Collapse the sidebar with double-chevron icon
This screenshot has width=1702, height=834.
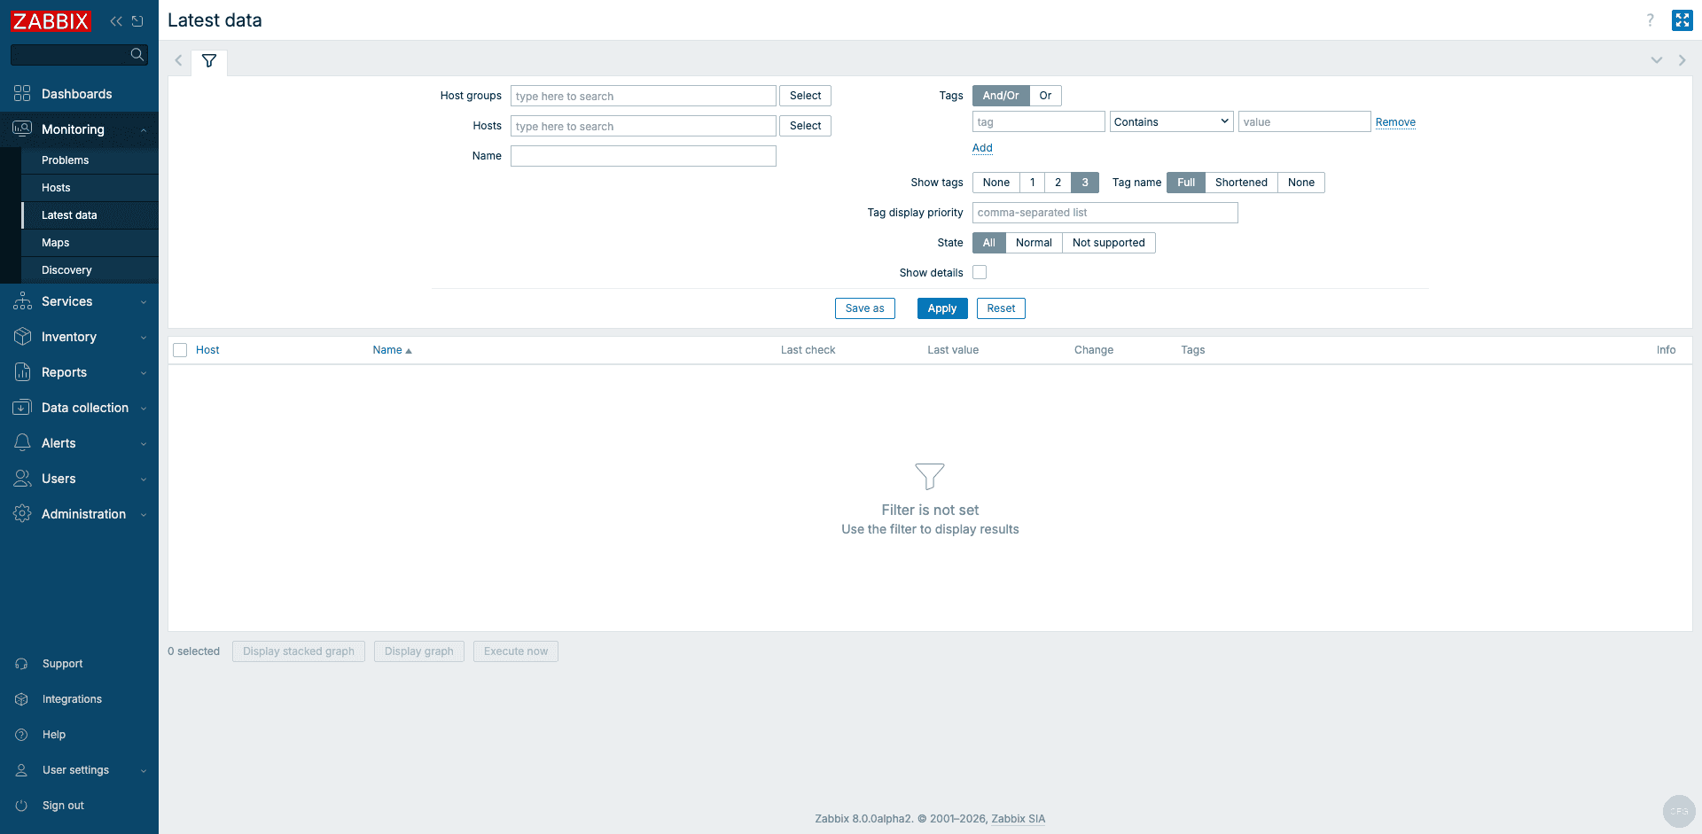[116, 20]
